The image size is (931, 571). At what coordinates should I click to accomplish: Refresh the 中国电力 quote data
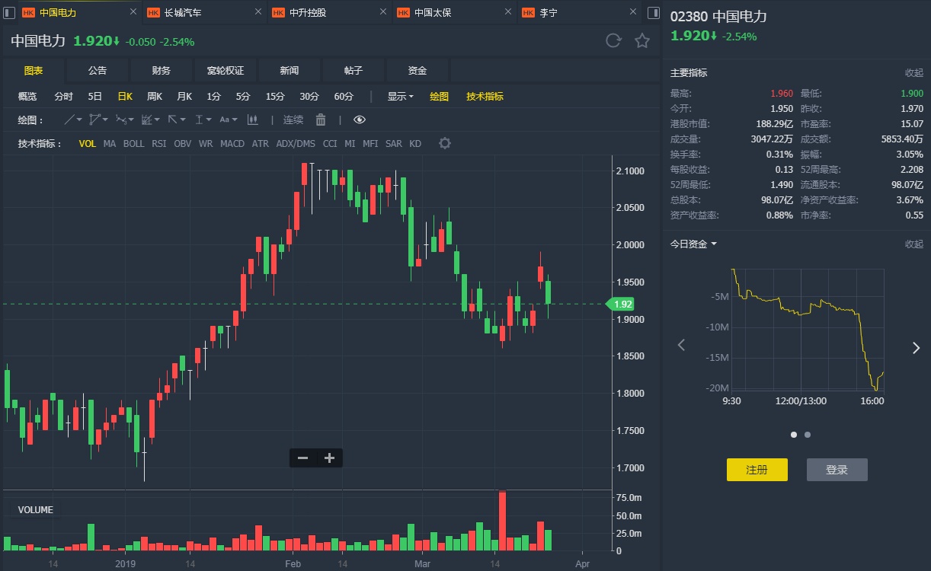pos(613,41)
